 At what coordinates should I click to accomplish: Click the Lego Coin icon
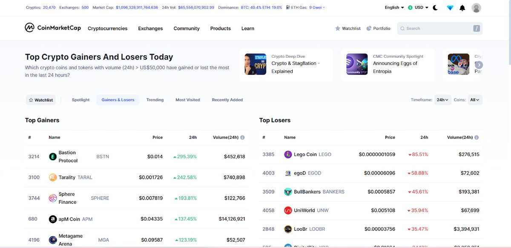point(288,155)
